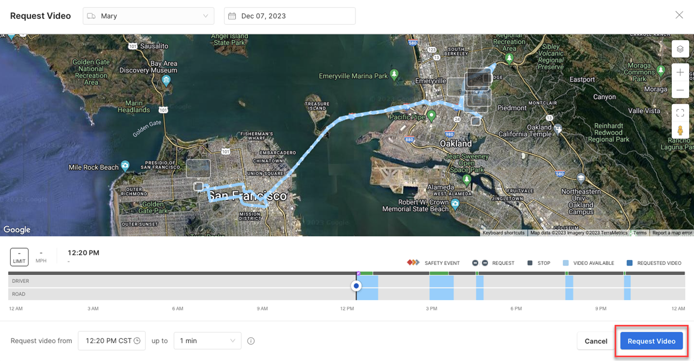Click the Cancel button

595,341
